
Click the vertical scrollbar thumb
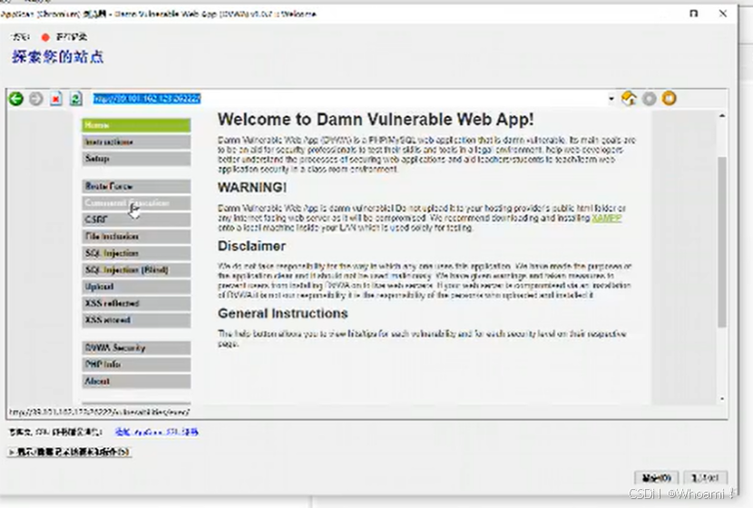pyautogui.click(x=722, y=242)
